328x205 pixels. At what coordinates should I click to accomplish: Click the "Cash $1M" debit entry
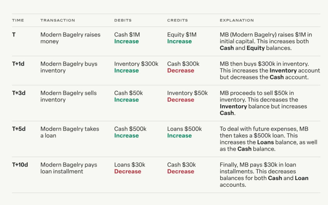(x=127, y=35)
